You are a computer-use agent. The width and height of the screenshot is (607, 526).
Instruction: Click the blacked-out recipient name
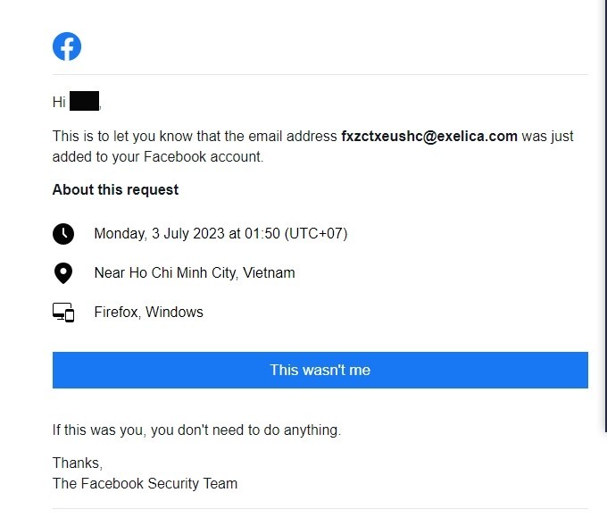[x=85, y=101]
